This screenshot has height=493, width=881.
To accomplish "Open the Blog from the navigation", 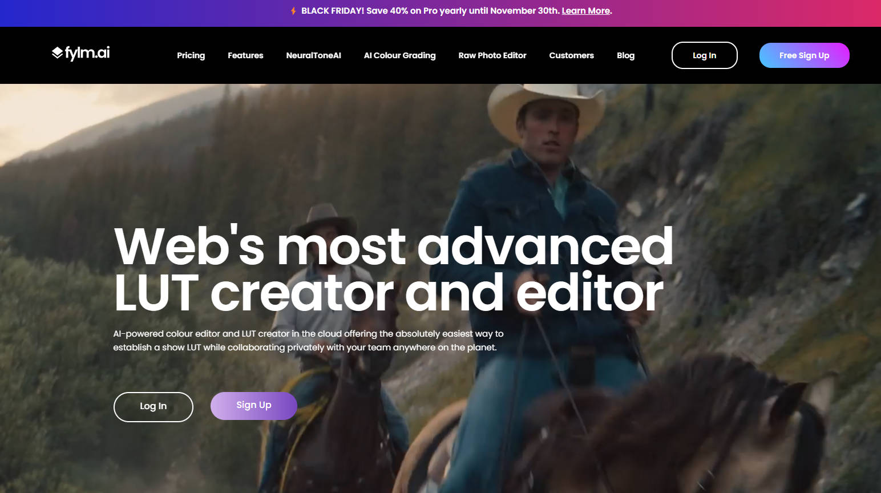I will click(x=625, y=55).
